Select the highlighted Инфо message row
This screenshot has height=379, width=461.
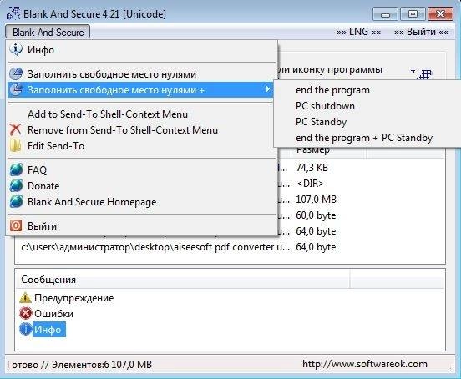[43, 330]
